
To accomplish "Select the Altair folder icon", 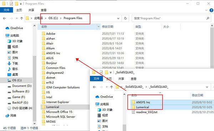I will point(44,44).
